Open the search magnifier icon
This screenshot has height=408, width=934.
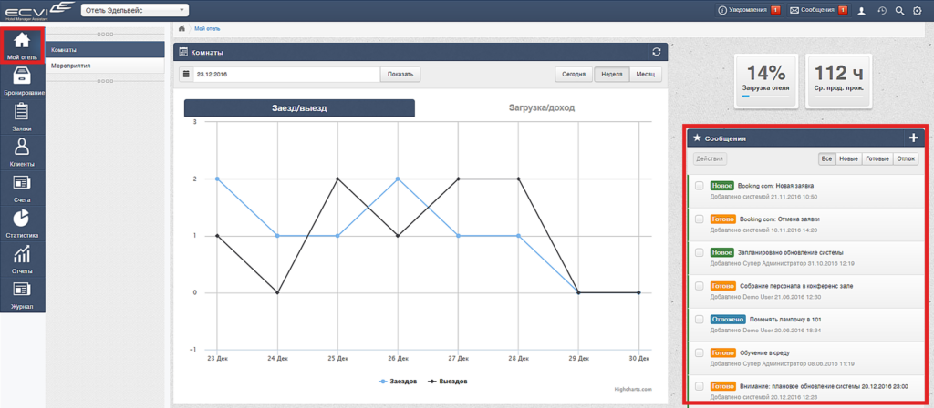[x=900, y=10]
